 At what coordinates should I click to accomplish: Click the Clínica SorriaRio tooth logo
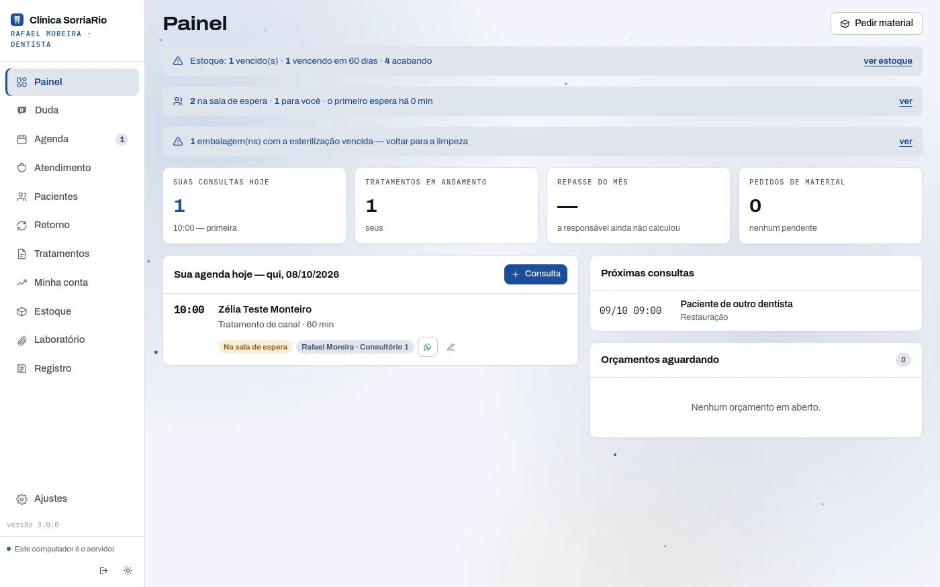click(17, 20)
